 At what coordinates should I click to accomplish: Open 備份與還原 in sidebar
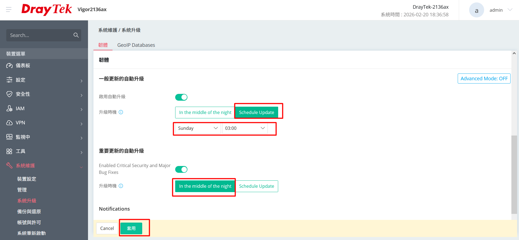click(x=29, y=211)
